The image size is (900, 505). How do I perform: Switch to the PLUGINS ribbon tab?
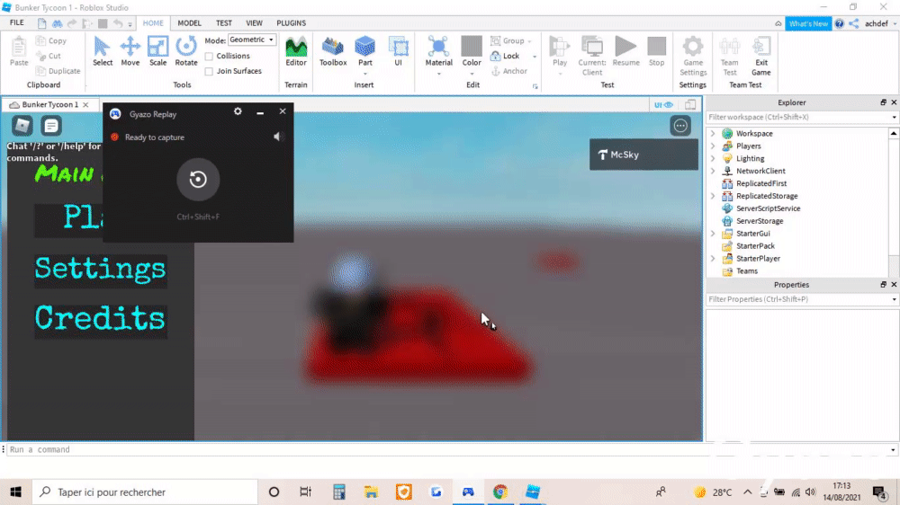[x=291, y=23]
